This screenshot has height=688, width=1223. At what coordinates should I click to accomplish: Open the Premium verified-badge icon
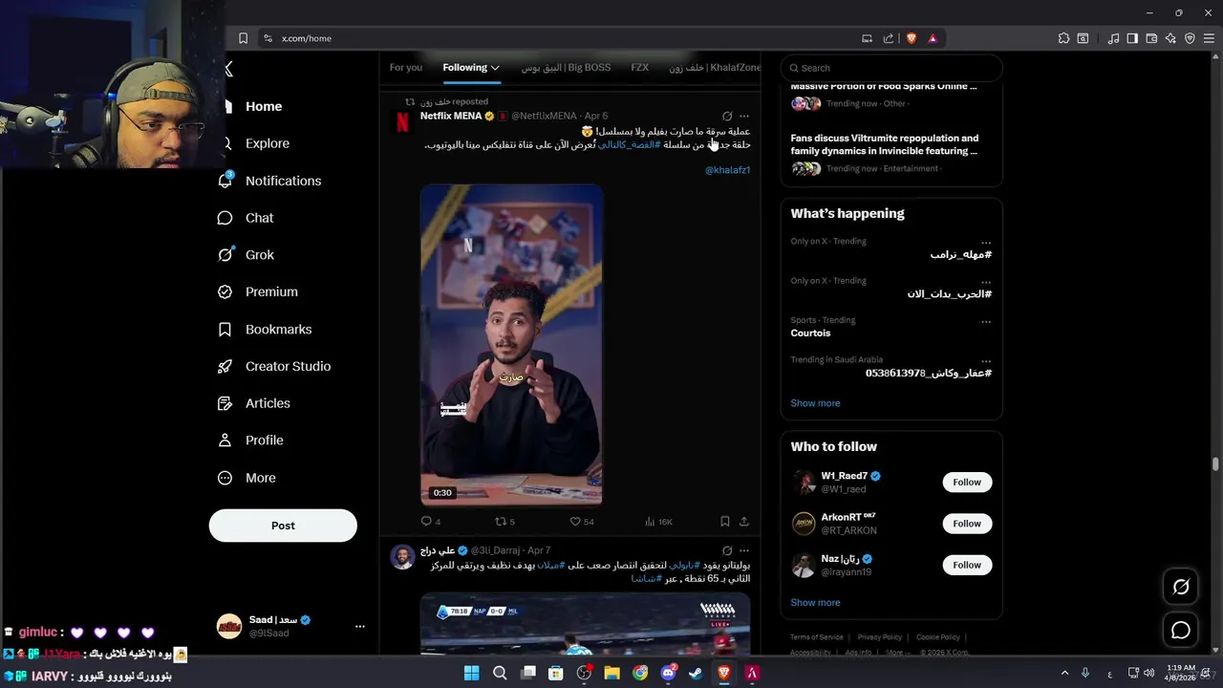click(x=225, y=291)
